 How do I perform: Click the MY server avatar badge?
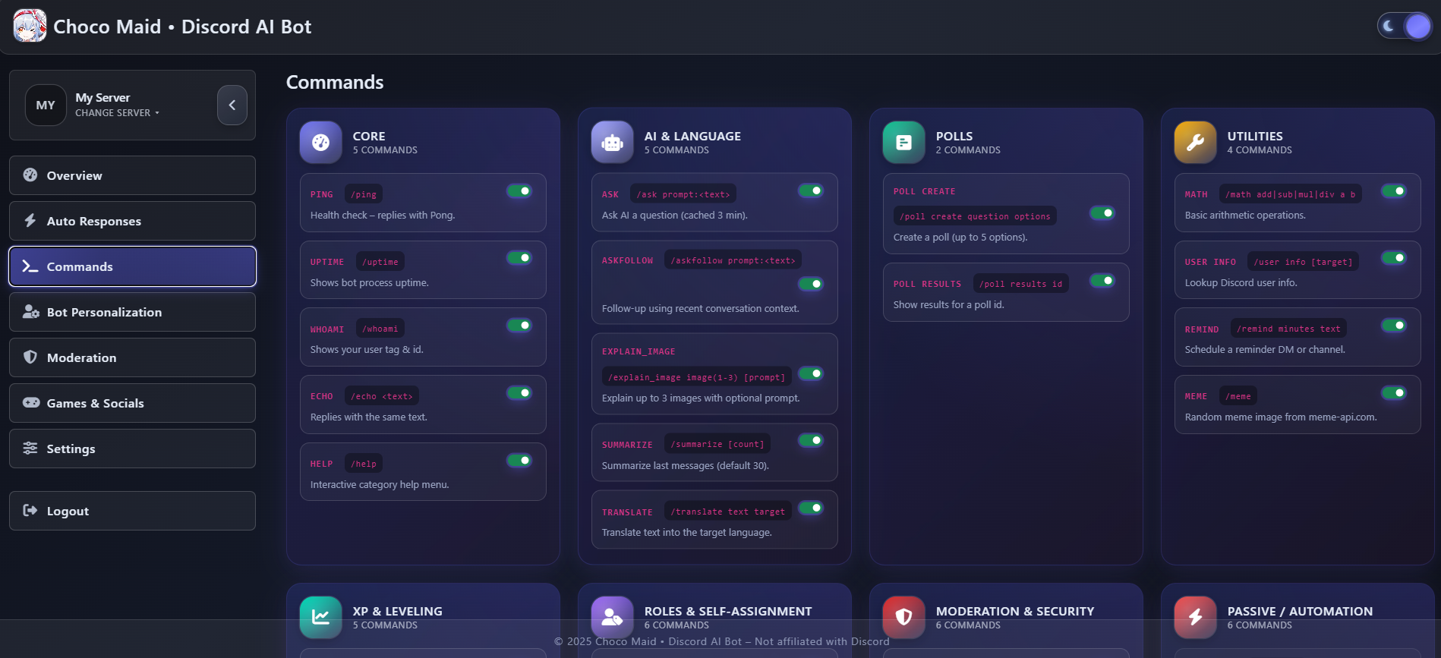[x=46, y=105]
